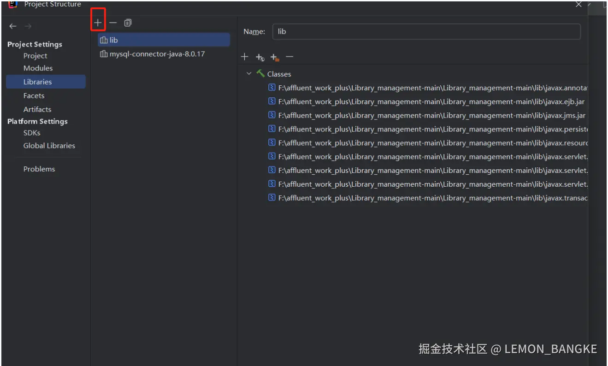Screen dimensions: 608x366
Task: Open the SDKs settings page
Action: (x=32, y=133)
